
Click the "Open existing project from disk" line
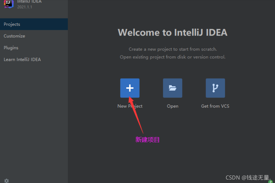tap(173, 57)
